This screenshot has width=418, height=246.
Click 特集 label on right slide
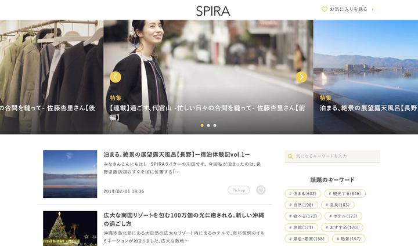point(326,98)
